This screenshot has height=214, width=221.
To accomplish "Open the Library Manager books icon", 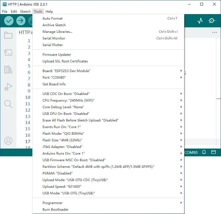I will click(x=8, y=70).
